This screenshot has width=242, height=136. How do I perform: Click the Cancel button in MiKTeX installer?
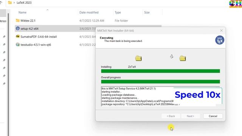pyautogui.click(x=213, y=116)
